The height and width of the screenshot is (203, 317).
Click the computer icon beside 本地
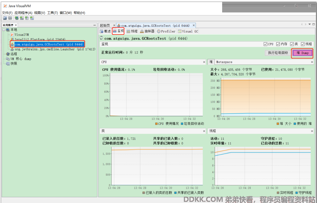(x=8, y=30)
